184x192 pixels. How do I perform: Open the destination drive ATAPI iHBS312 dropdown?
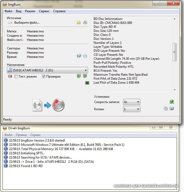click(47, 70)
